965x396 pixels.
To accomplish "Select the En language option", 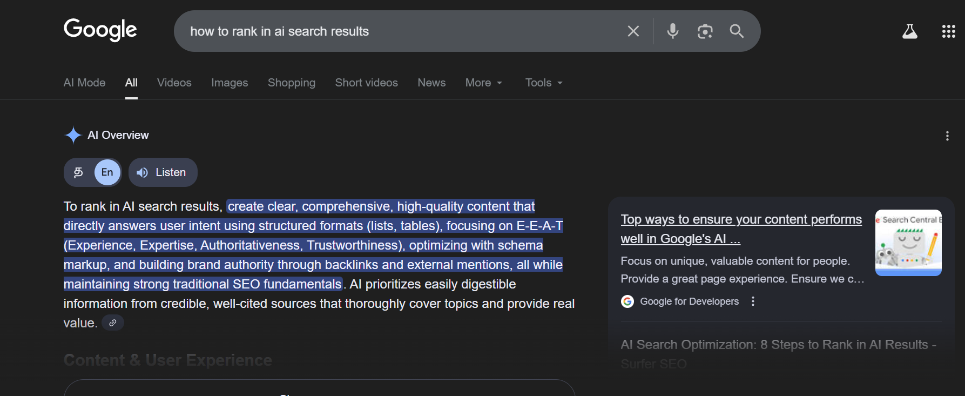I will click(107, 172).
